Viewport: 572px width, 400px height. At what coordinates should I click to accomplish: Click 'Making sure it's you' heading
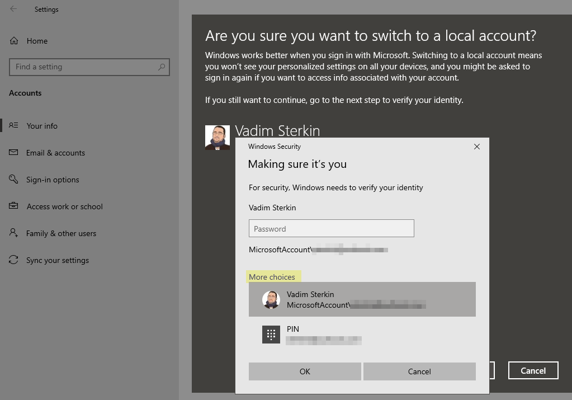coord(297,164)
